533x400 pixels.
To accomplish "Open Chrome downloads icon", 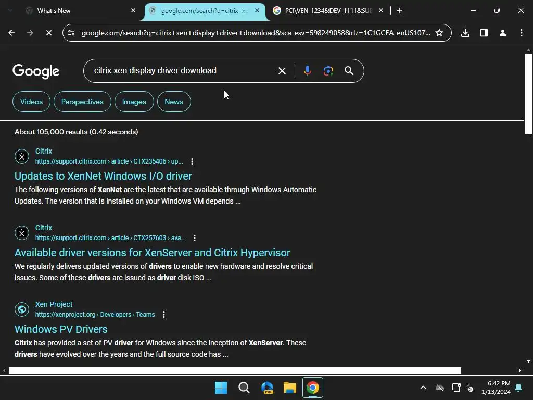I will [x=465, y=33].
